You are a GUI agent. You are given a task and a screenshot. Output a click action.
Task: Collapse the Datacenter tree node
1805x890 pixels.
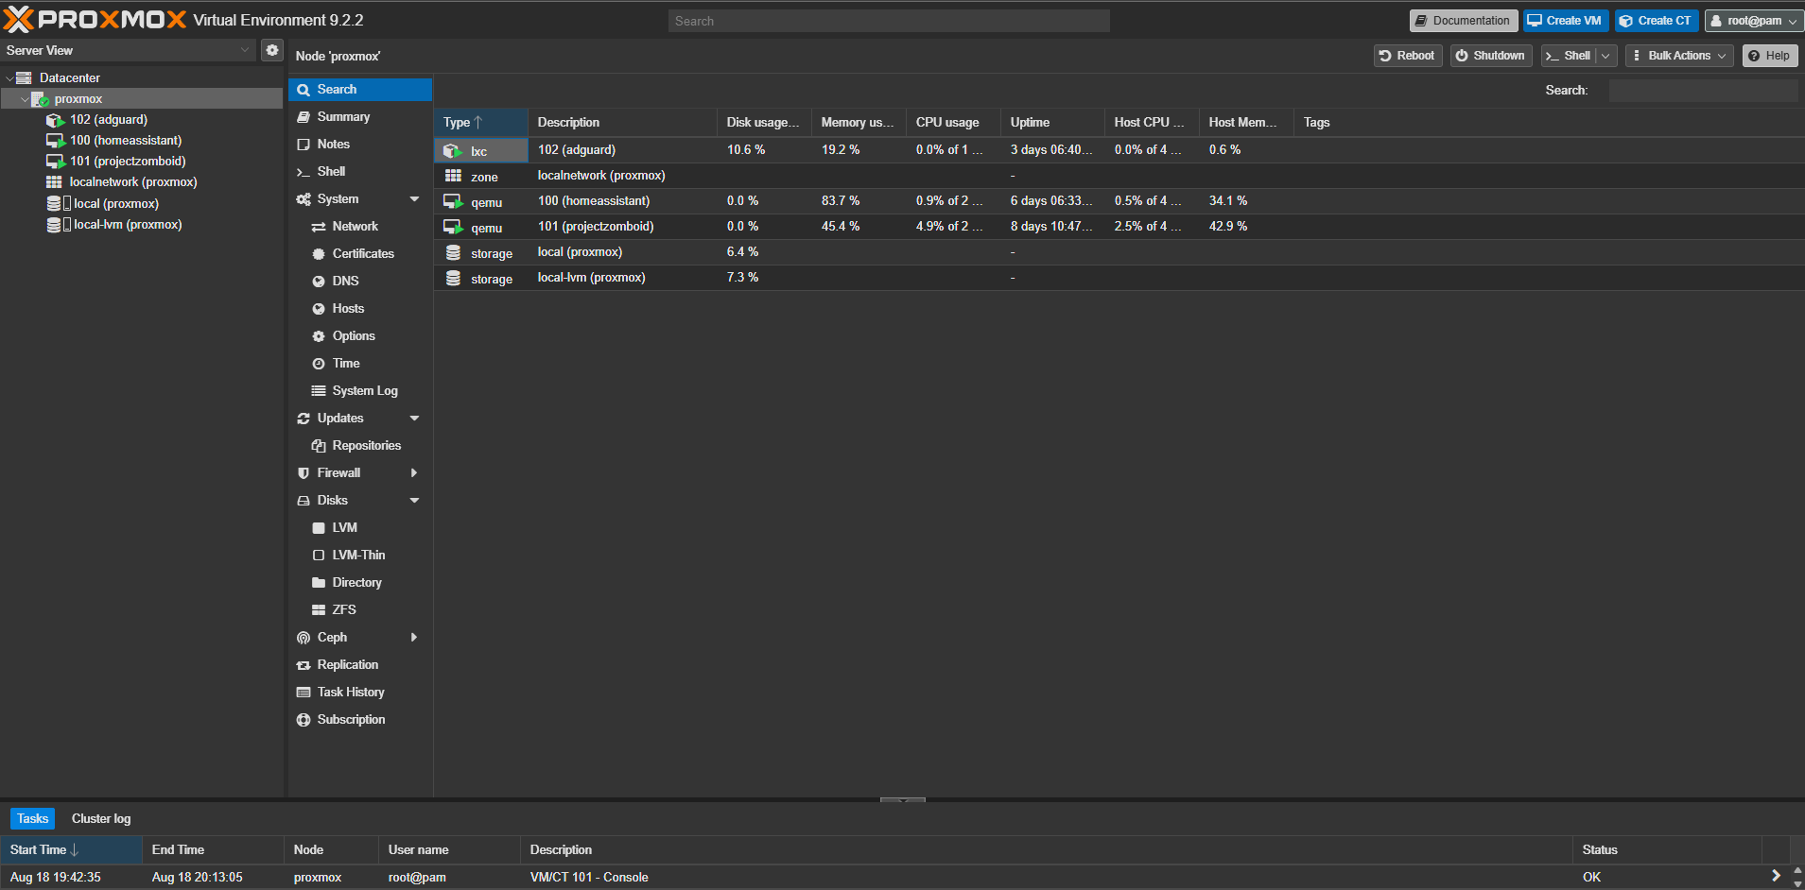(x=9, y=78)
